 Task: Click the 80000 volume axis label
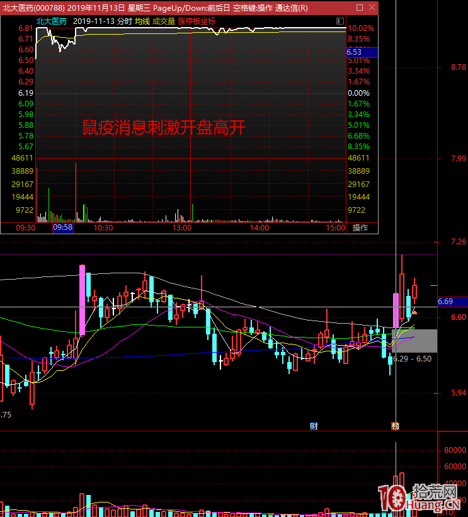(x=455, y=450)
